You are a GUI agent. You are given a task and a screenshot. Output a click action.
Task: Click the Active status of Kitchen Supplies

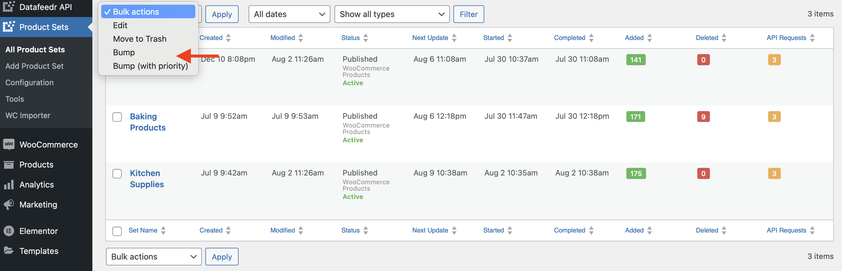(x=353, y=197)
